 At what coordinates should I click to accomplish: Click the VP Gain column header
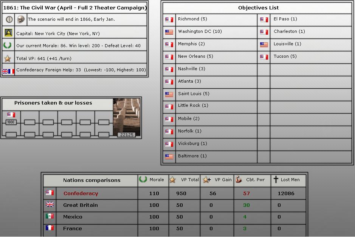click(218, 180)
